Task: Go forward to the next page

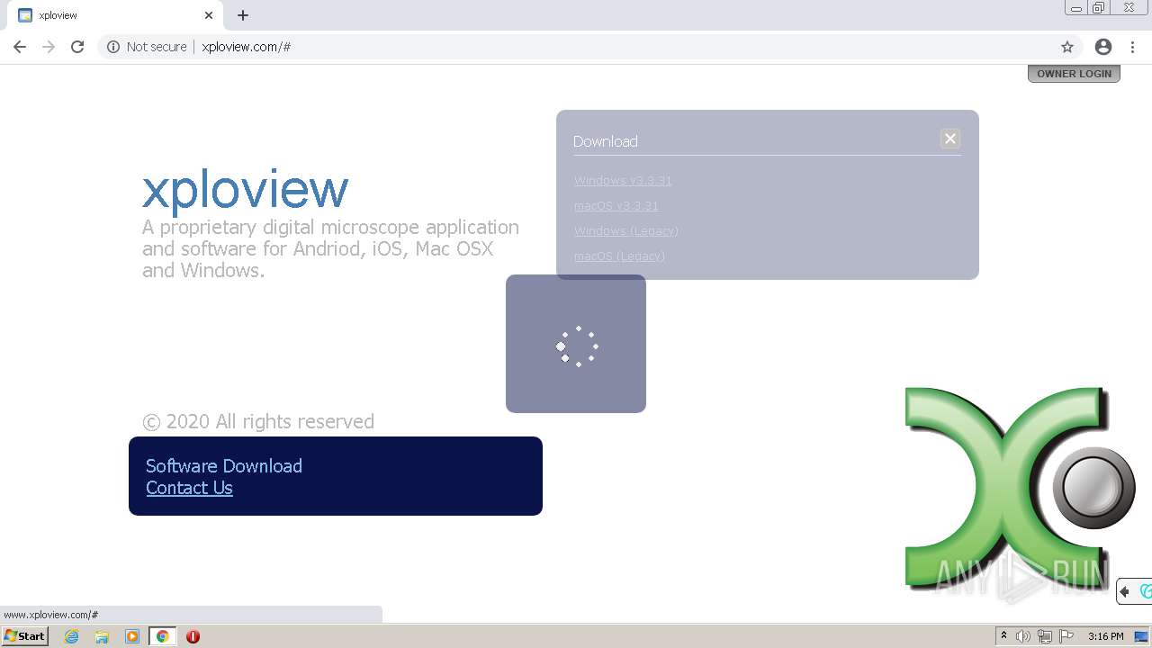Action: click(x=49, y=47)
